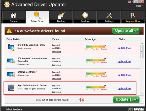Select SM Bus Controller device icon
The width and height of the screenshot is (146, 111).
pos(11,74)
